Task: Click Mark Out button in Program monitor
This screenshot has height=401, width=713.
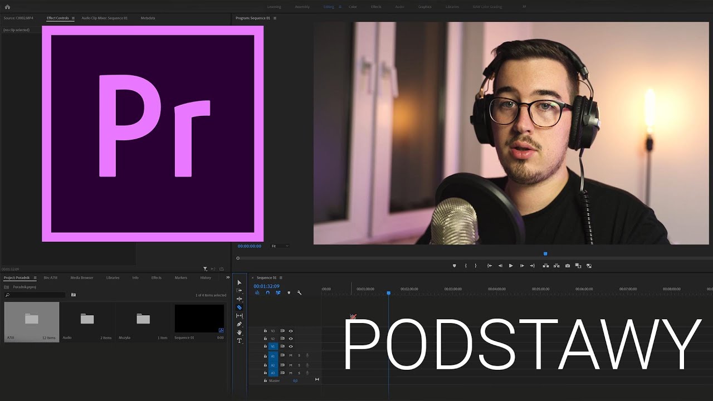Action: coord(475,266)
